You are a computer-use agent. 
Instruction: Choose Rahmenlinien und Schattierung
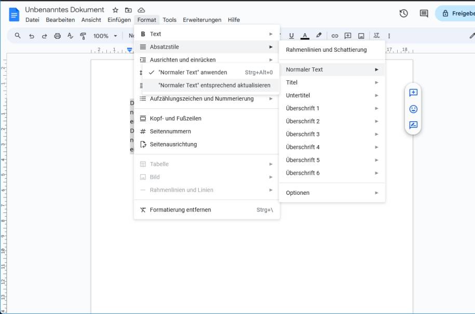tap(327, 50)
